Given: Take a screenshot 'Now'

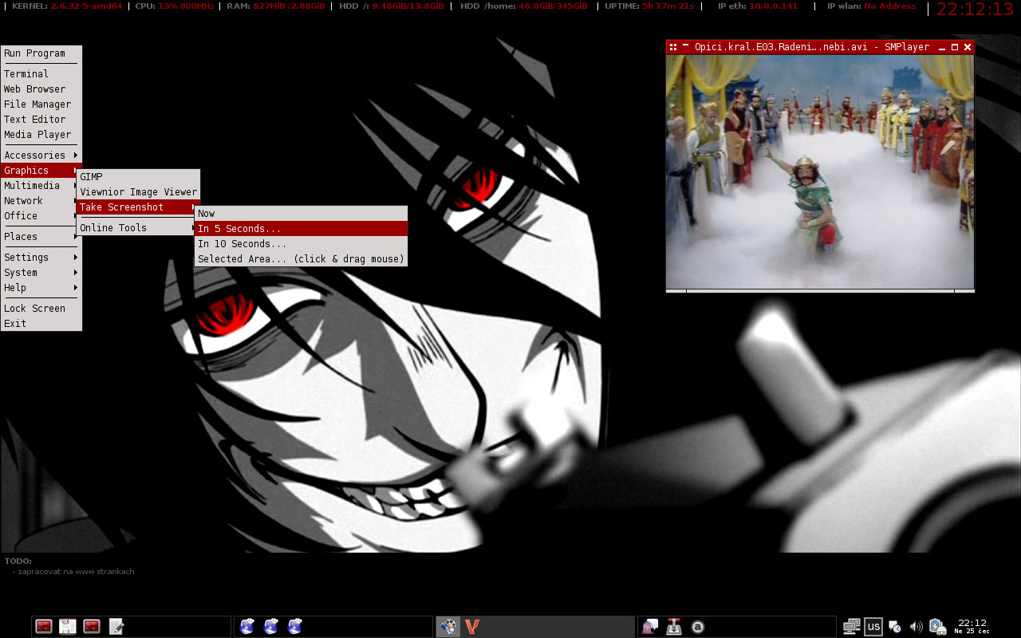Looking at the screenshot, I should tap(301, 214).
